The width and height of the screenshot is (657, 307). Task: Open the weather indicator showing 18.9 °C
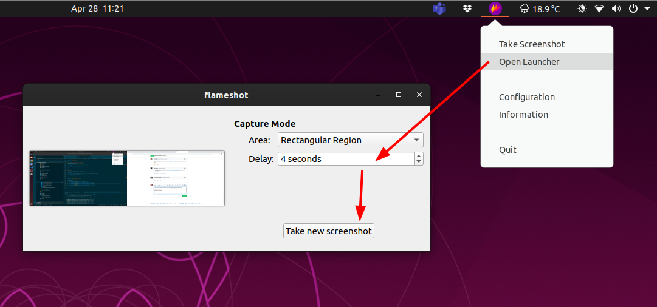(x=540, y=8)
